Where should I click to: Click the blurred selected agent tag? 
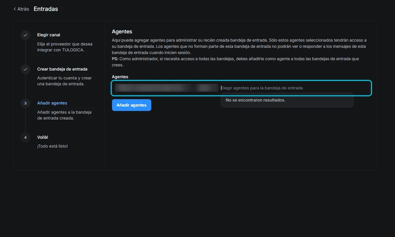click(166, 88)
